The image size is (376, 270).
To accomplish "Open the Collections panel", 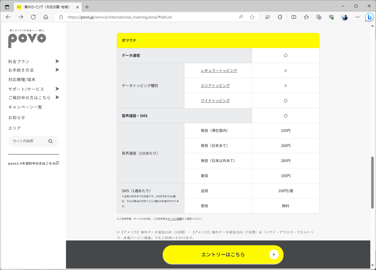I will 319,17.
